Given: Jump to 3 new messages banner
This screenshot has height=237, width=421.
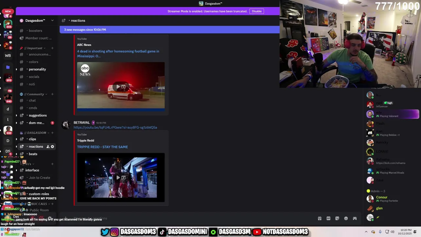Looking at the screenshot, I should pyautogui.click(x=169, y=30).
